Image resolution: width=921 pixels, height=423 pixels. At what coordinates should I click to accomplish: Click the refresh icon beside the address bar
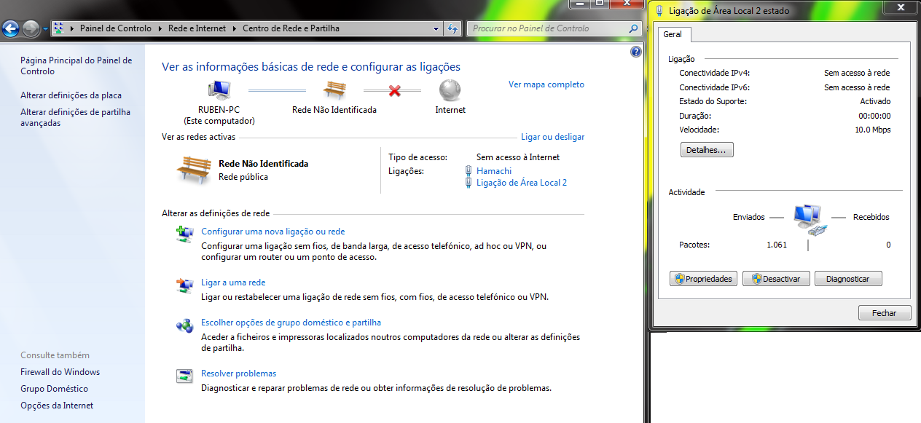tap(452, 28)
